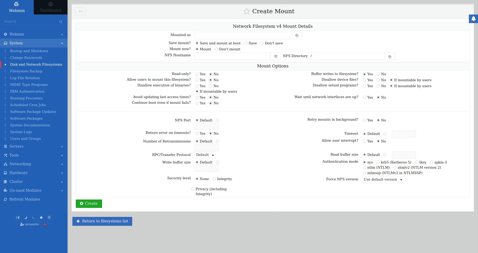
Task: Toggle night mode with the moon icon
Action: coord(25,217)
